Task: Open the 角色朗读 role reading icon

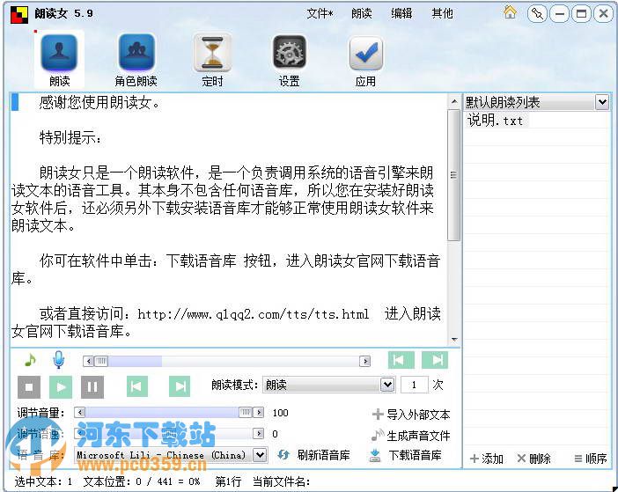Action: [x=136, y=60]
